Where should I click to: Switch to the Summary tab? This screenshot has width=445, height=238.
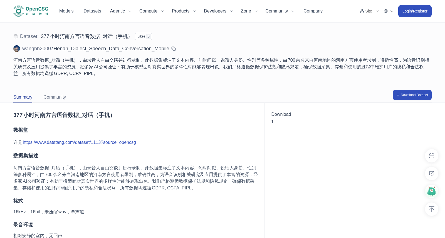(23, 97)
